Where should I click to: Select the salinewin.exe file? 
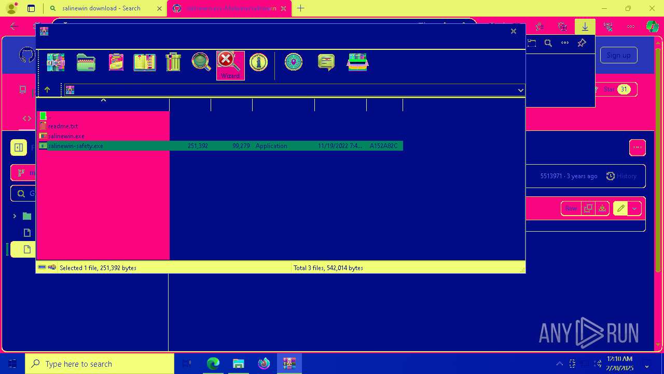[66, 136]
